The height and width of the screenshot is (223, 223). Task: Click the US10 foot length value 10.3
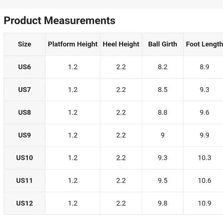[x=205, y=158]
